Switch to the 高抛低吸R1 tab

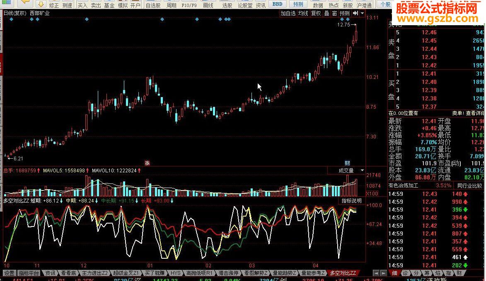pyautogui.click(x=199, y=273)
